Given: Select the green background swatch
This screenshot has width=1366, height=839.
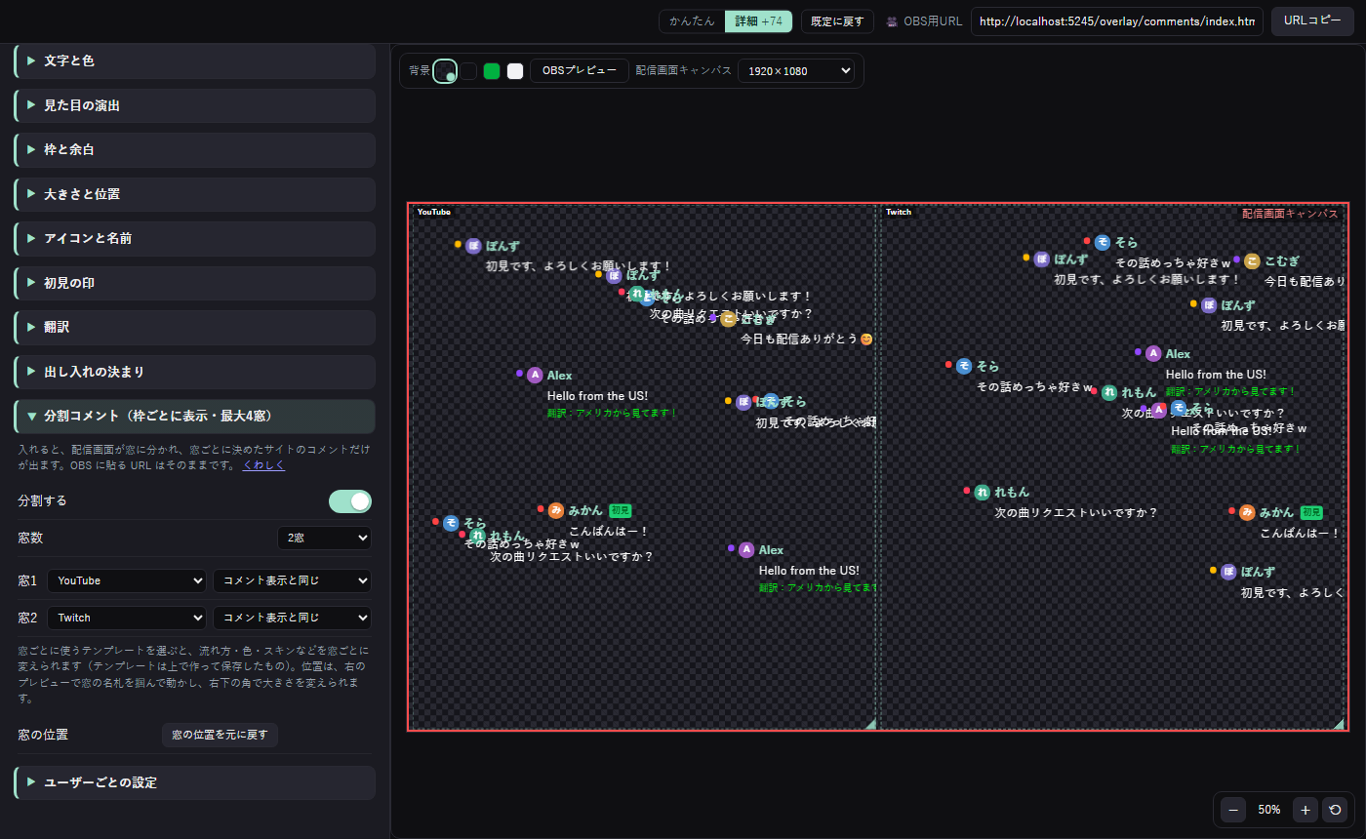Looking at the screenshot, I should (492, 71).
